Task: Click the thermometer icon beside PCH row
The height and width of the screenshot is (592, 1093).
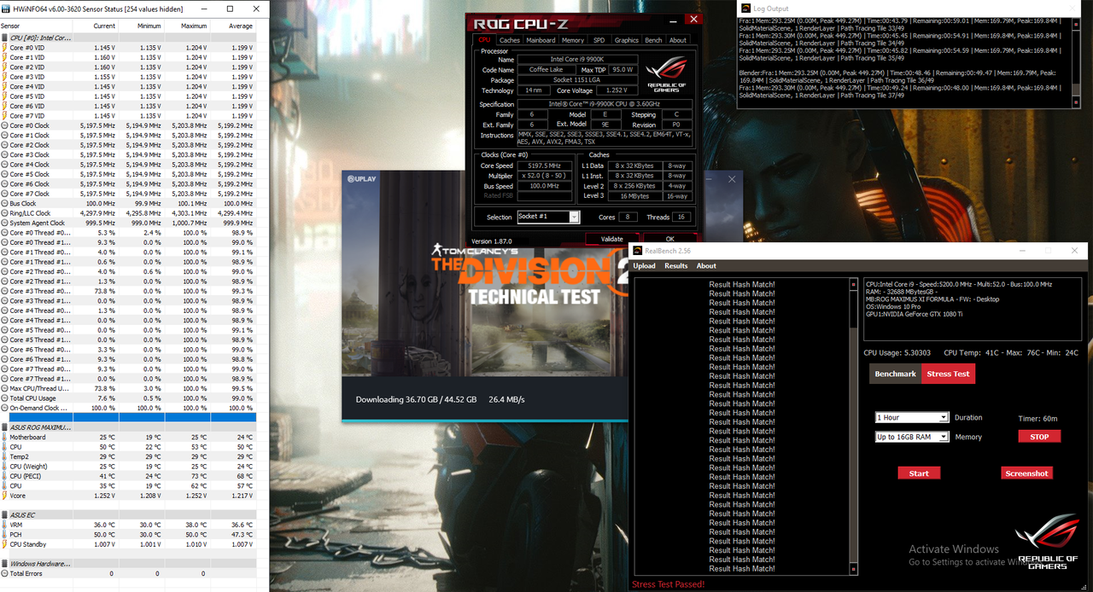Action: [4, 534]
